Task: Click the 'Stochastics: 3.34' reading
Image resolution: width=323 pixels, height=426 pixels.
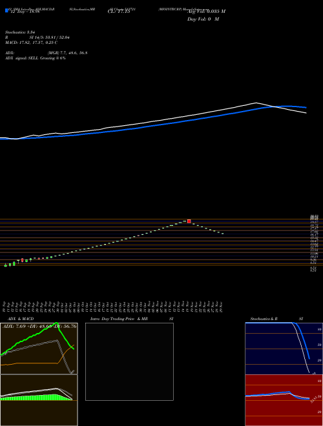Action: point(19,32)
